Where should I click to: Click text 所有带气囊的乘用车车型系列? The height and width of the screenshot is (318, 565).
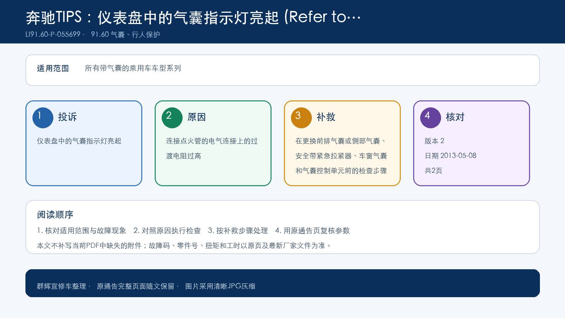[x=133, y=68]
